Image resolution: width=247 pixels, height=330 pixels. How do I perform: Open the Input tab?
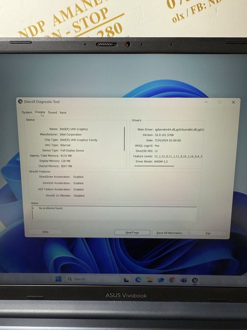coord(63,113)
